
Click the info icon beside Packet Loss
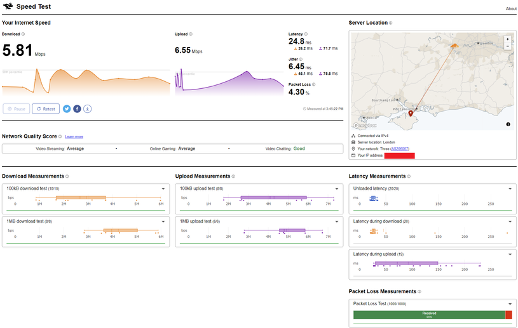313,84
